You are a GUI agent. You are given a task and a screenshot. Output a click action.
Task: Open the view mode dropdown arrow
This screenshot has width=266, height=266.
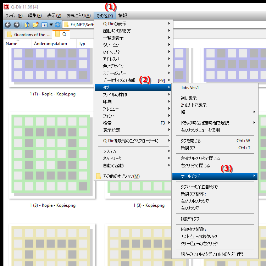51,25
